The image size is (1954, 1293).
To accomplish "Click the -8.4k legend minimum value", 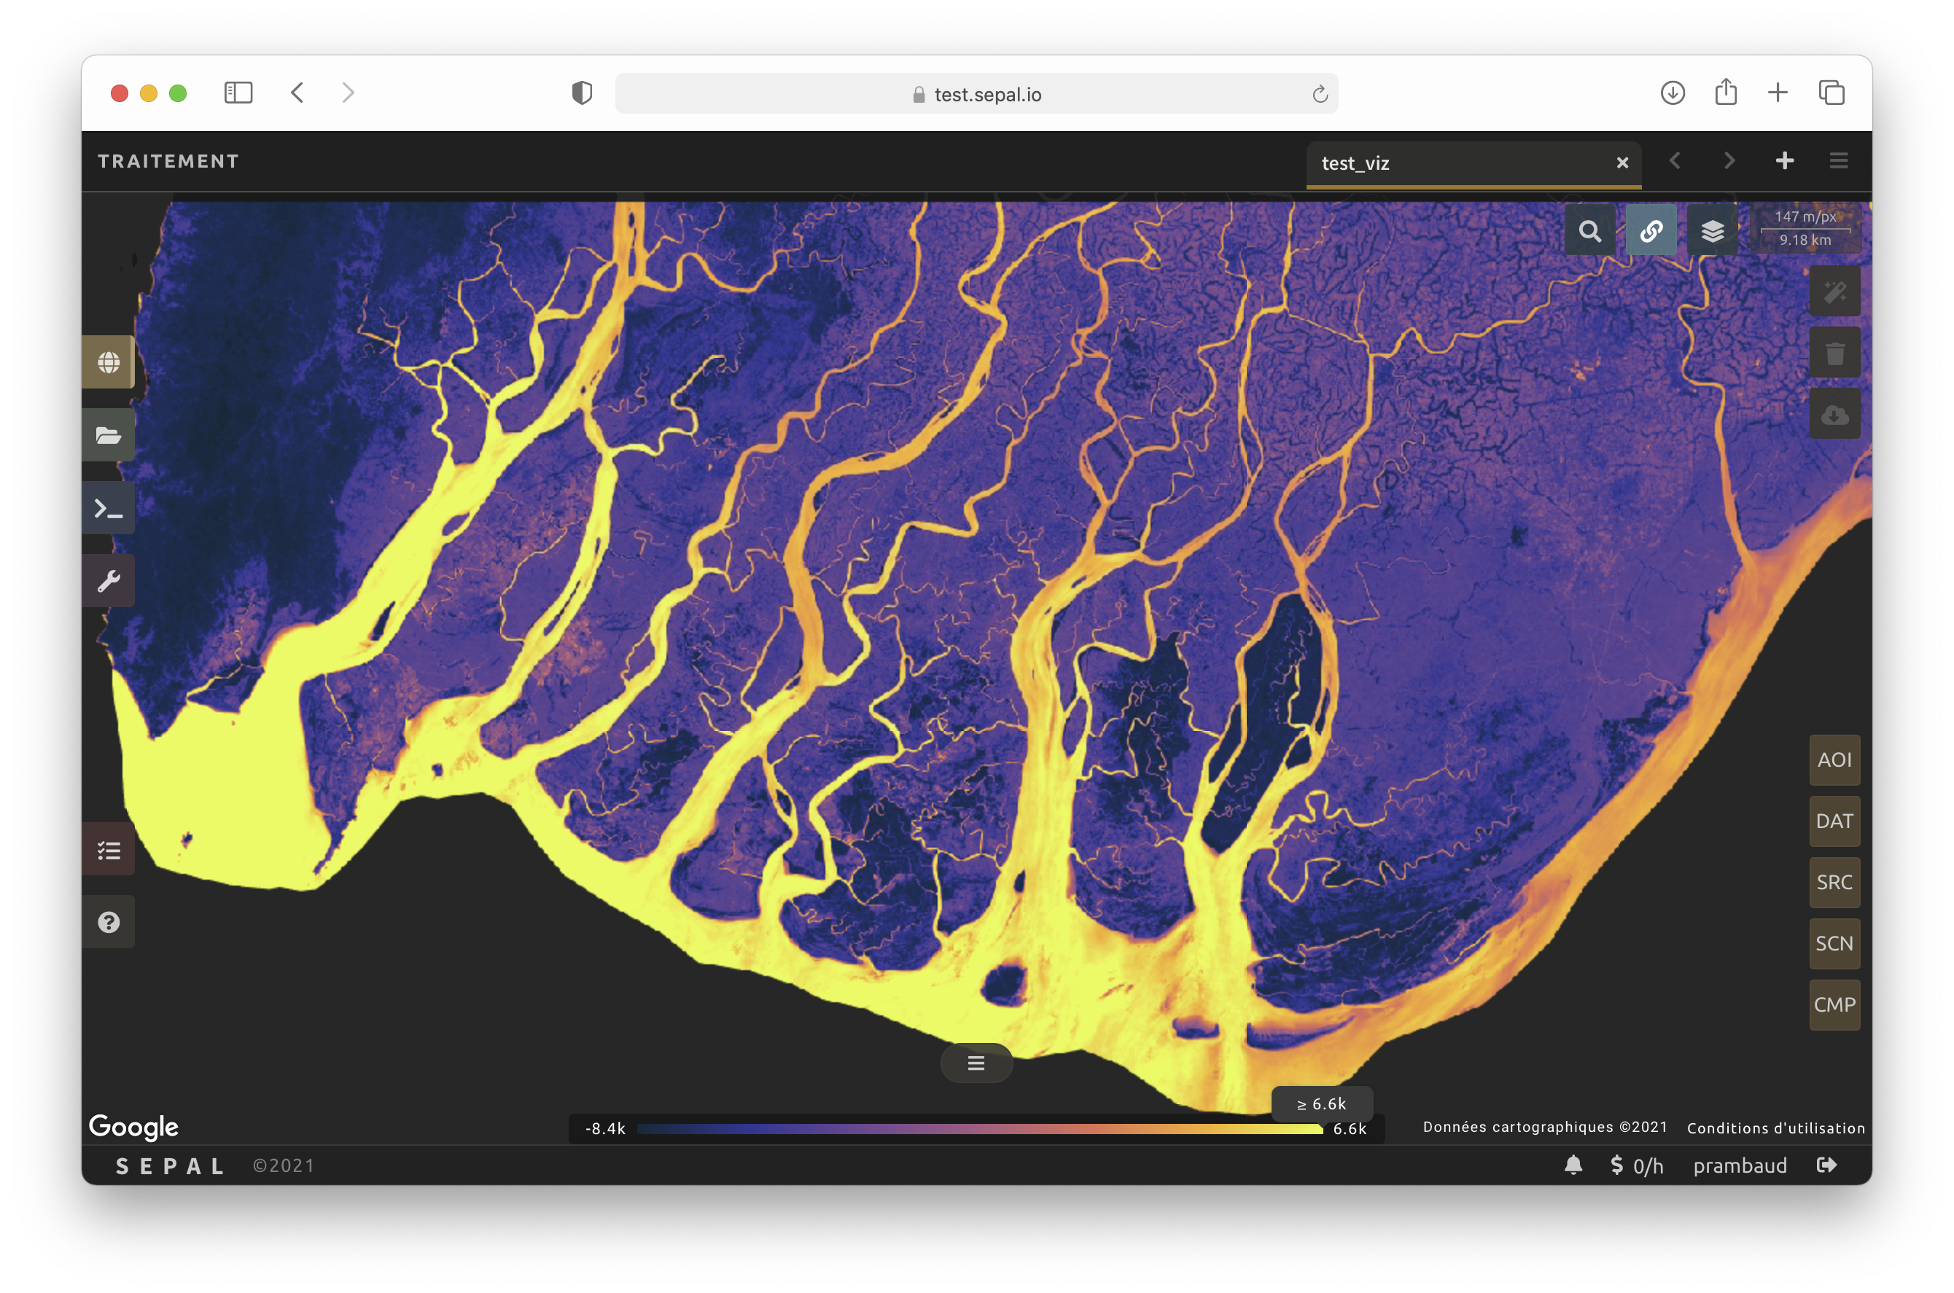I will [604, 1129].
